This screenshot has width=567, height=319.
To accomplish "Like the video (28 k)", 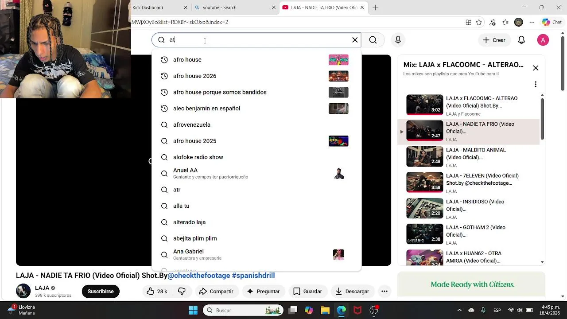I will click(157, 292).
